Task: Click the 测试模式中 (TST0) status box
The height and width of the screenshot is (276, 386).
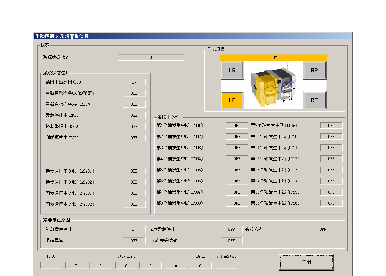Action: tap(134, 138)
